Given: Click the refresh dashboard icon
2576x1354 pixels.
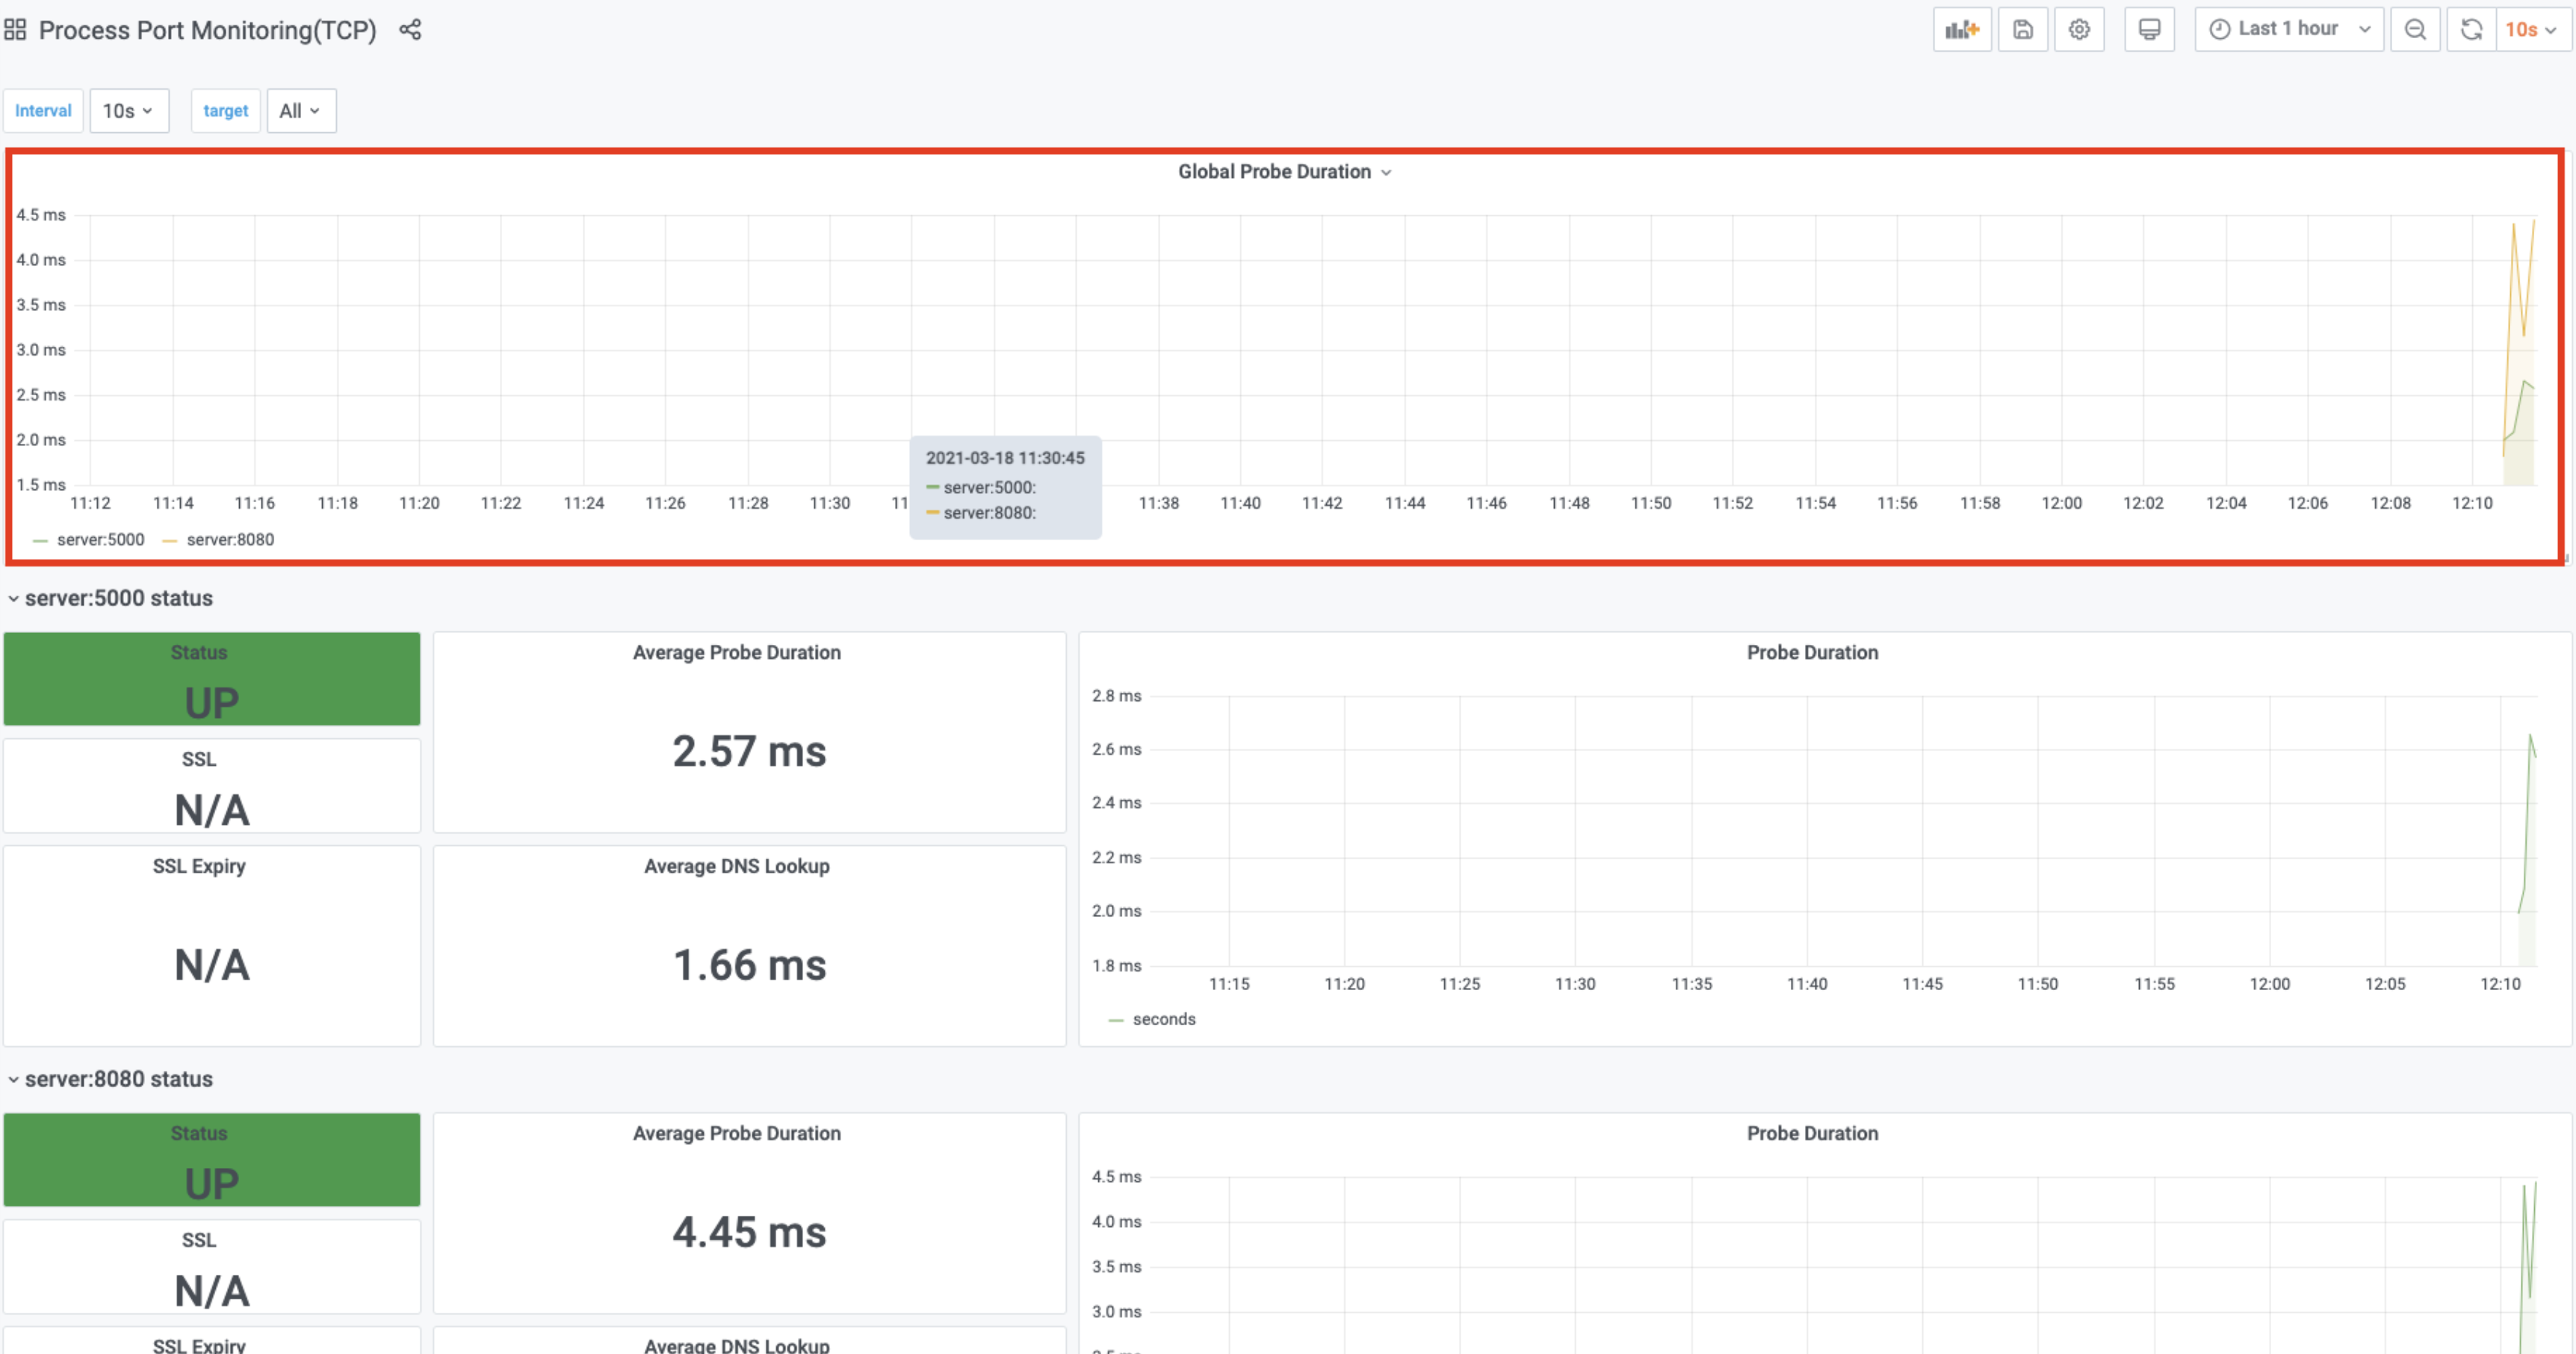Looking at the screenshot, I should (2471, 30).
